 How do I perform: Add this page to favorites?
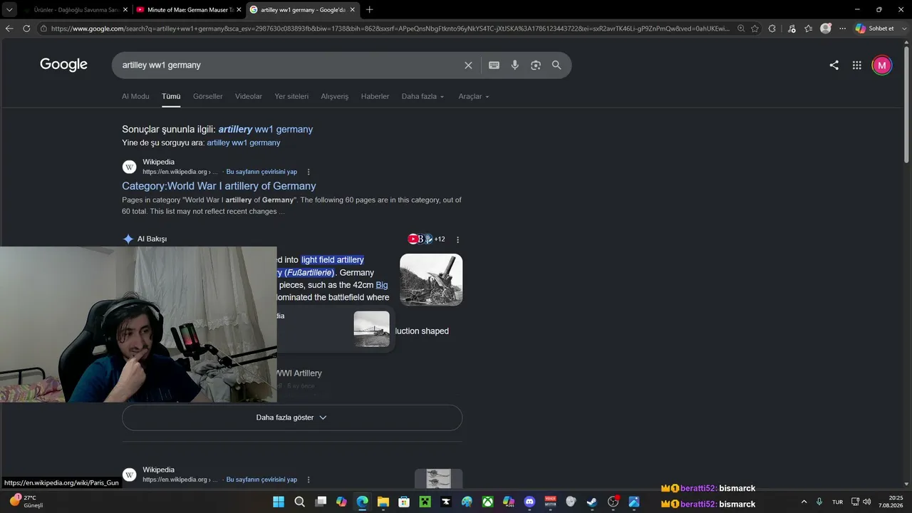pos(755,28)
